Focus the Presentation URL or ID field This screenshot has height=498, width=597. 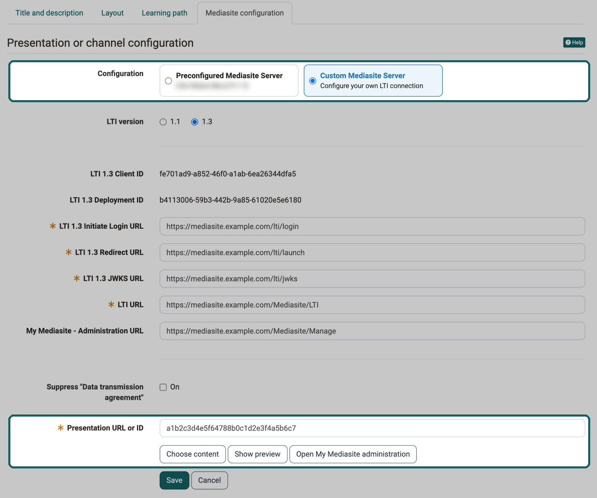point(372,428)
